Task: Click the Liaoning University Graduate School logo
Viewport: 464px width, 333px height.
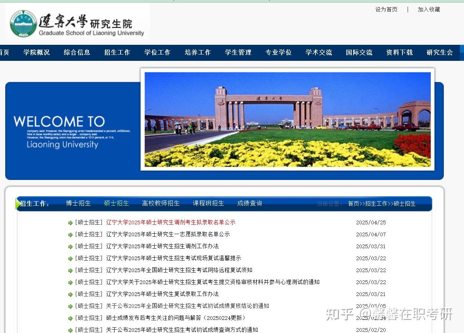Action: click(x=77, y=23)
